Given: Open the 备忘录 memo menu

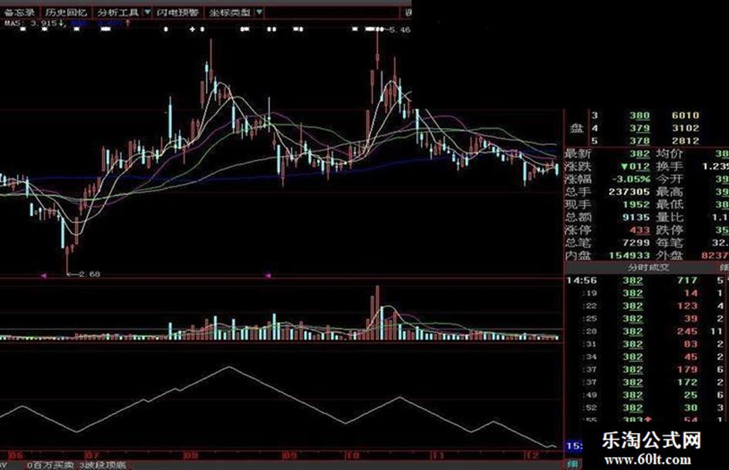Looking at the screenshot, I should click(19, 12).
